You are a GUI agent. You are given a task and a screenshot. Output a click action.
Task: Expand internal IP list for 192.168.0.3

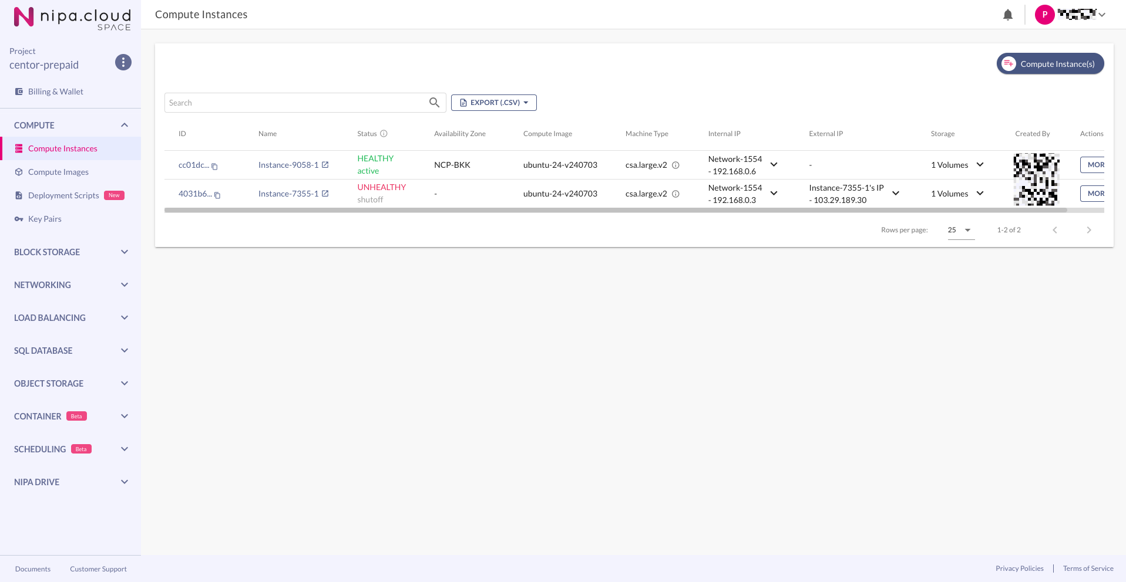774,194
